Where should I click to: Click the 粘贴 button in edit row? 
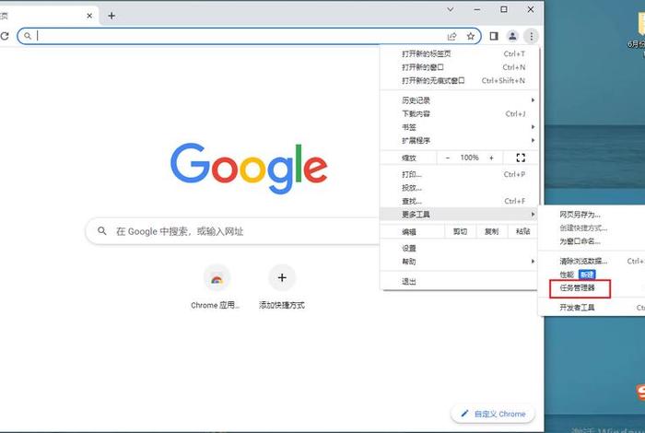point(522,231)
